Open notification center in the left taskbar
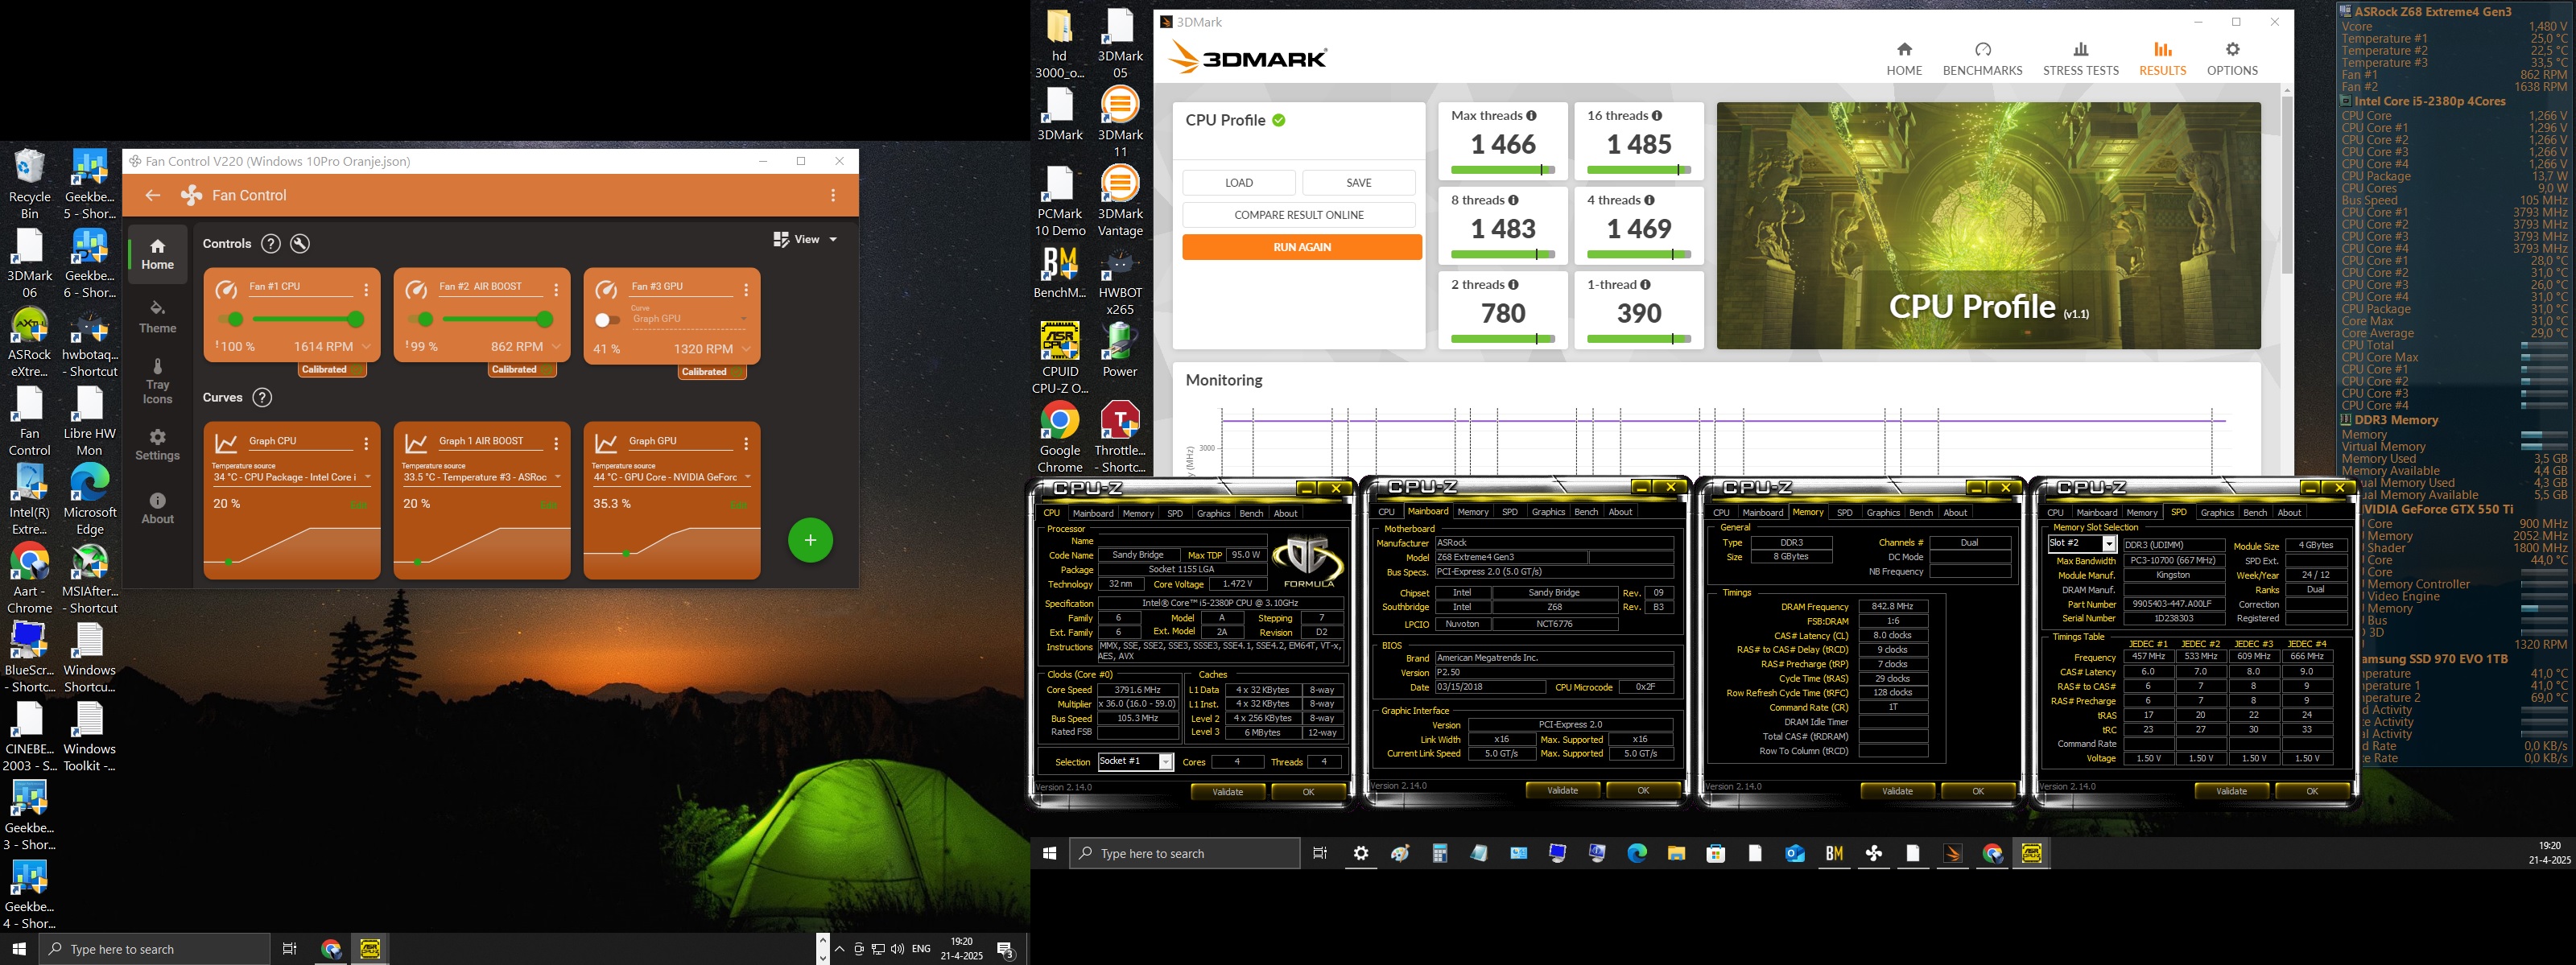 pyautogui.click(x=1006, y=949)
